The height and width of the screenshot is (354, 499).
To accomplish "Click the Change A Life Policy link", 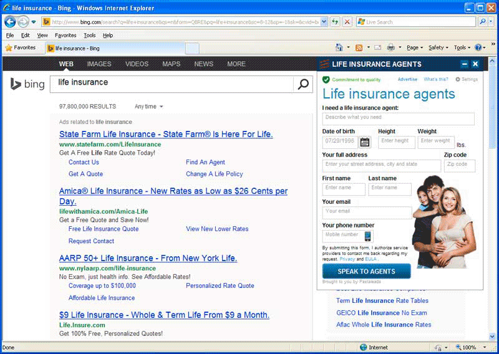I will click(214, 174).
